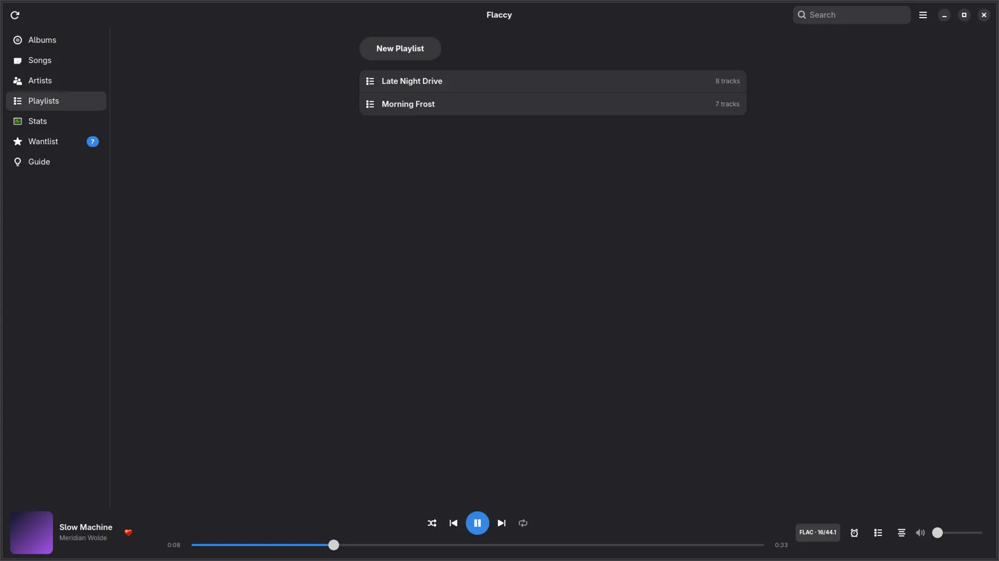Click the 0:08 elapsed time label
The height and width of the screenshot is (561, 999).
pyautogui.click(x=174, y=545)
